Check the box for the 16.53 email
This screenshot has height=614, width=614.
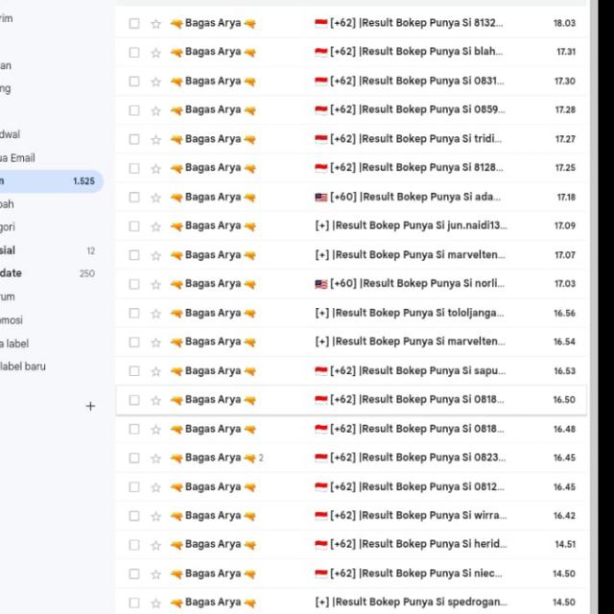tap(134, 371)
